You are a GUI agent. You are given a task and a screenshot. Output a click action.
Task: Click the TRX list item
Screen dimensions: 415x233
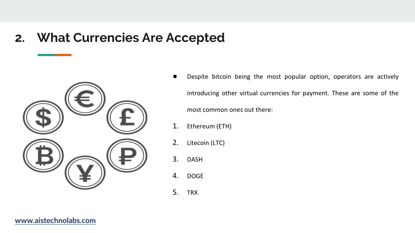point(192,193)
